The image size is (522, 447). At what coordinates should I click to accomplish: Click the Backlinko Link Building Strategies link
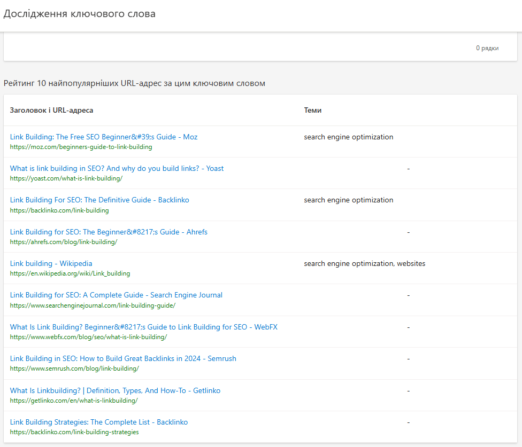tap(99, 422)
